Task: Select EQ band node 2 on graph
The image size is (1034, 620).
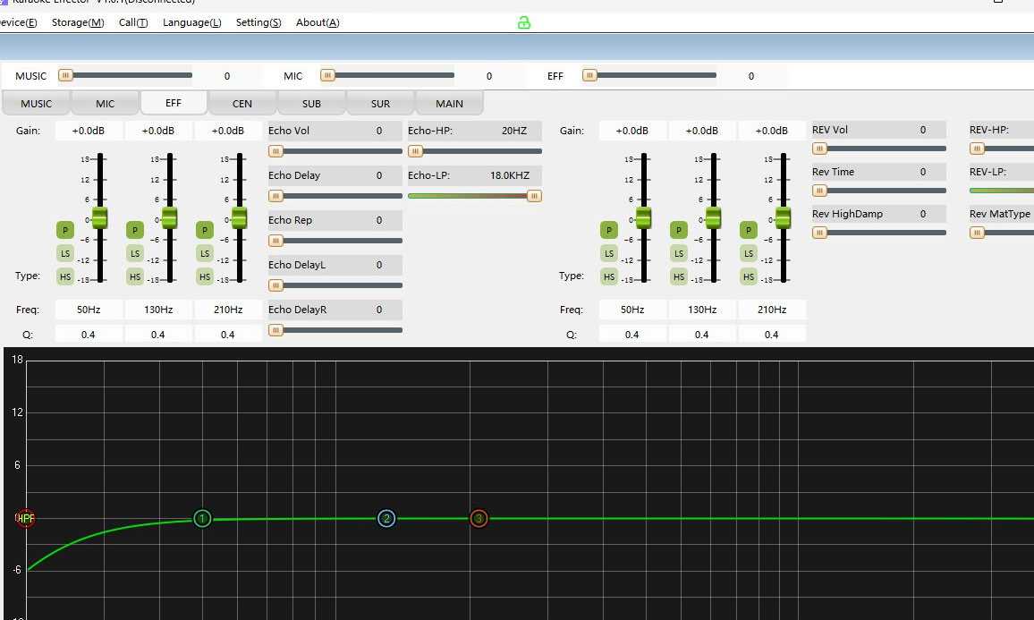Action: 386,518
